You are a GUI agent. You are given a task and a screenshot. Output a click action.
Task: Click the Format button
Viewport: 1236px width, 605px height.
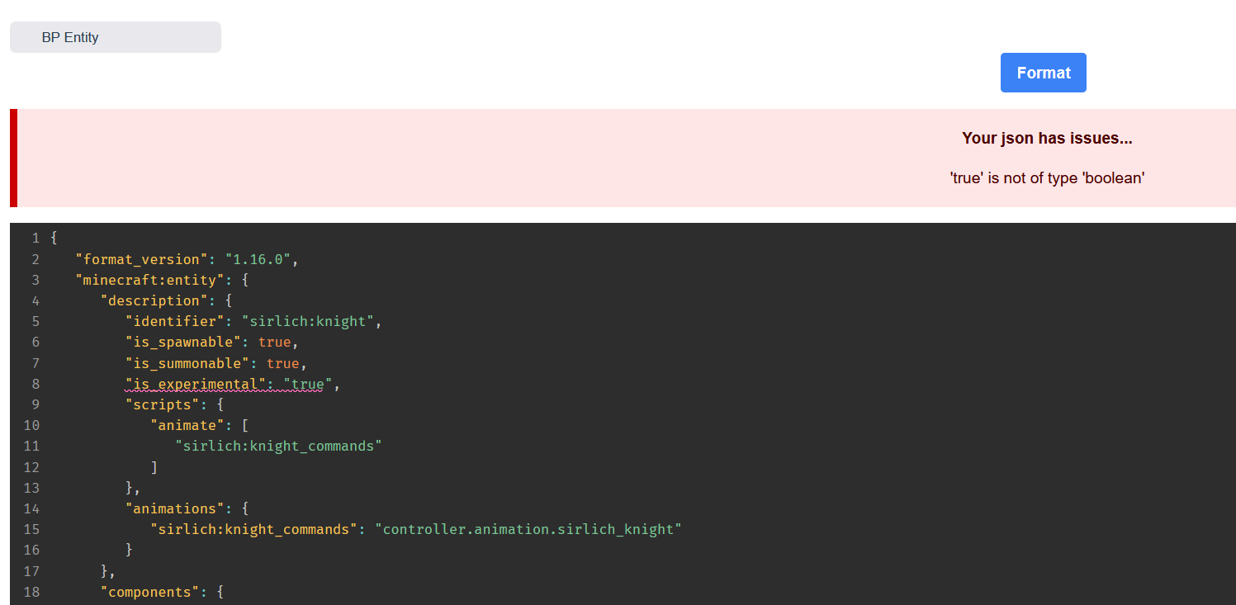tap(1043, 73)
